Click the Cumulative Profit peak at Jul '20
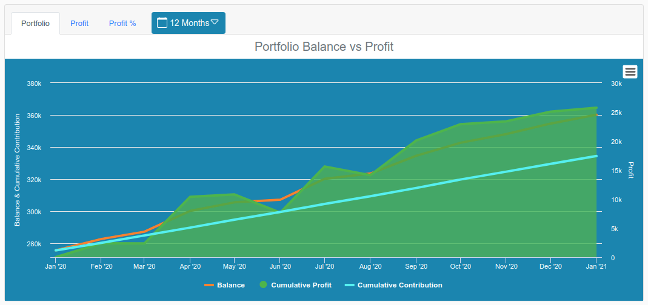648x305 pixels. [x=325, y=166]
